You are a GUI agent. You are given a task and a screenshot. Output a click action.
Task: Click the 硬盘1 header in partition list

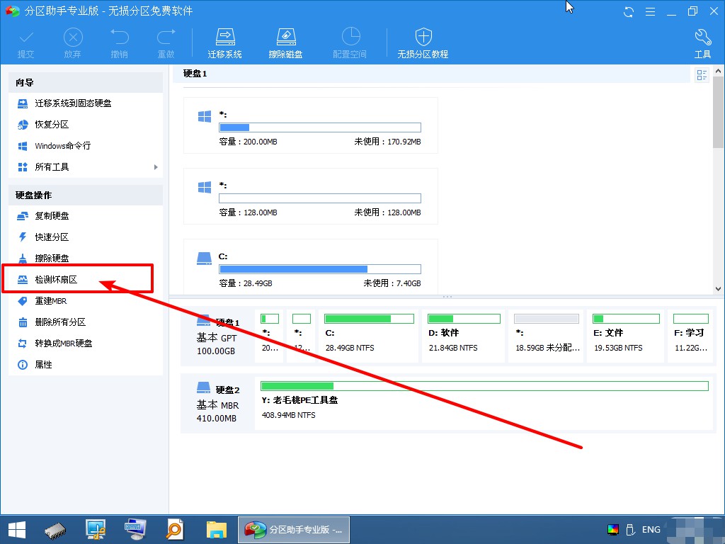(195, 74)
